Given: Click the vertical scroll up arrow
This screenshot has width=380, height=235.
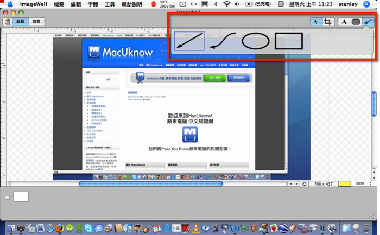Looking at the screenshot, I should pyautogui.click(x=374, y=172).
